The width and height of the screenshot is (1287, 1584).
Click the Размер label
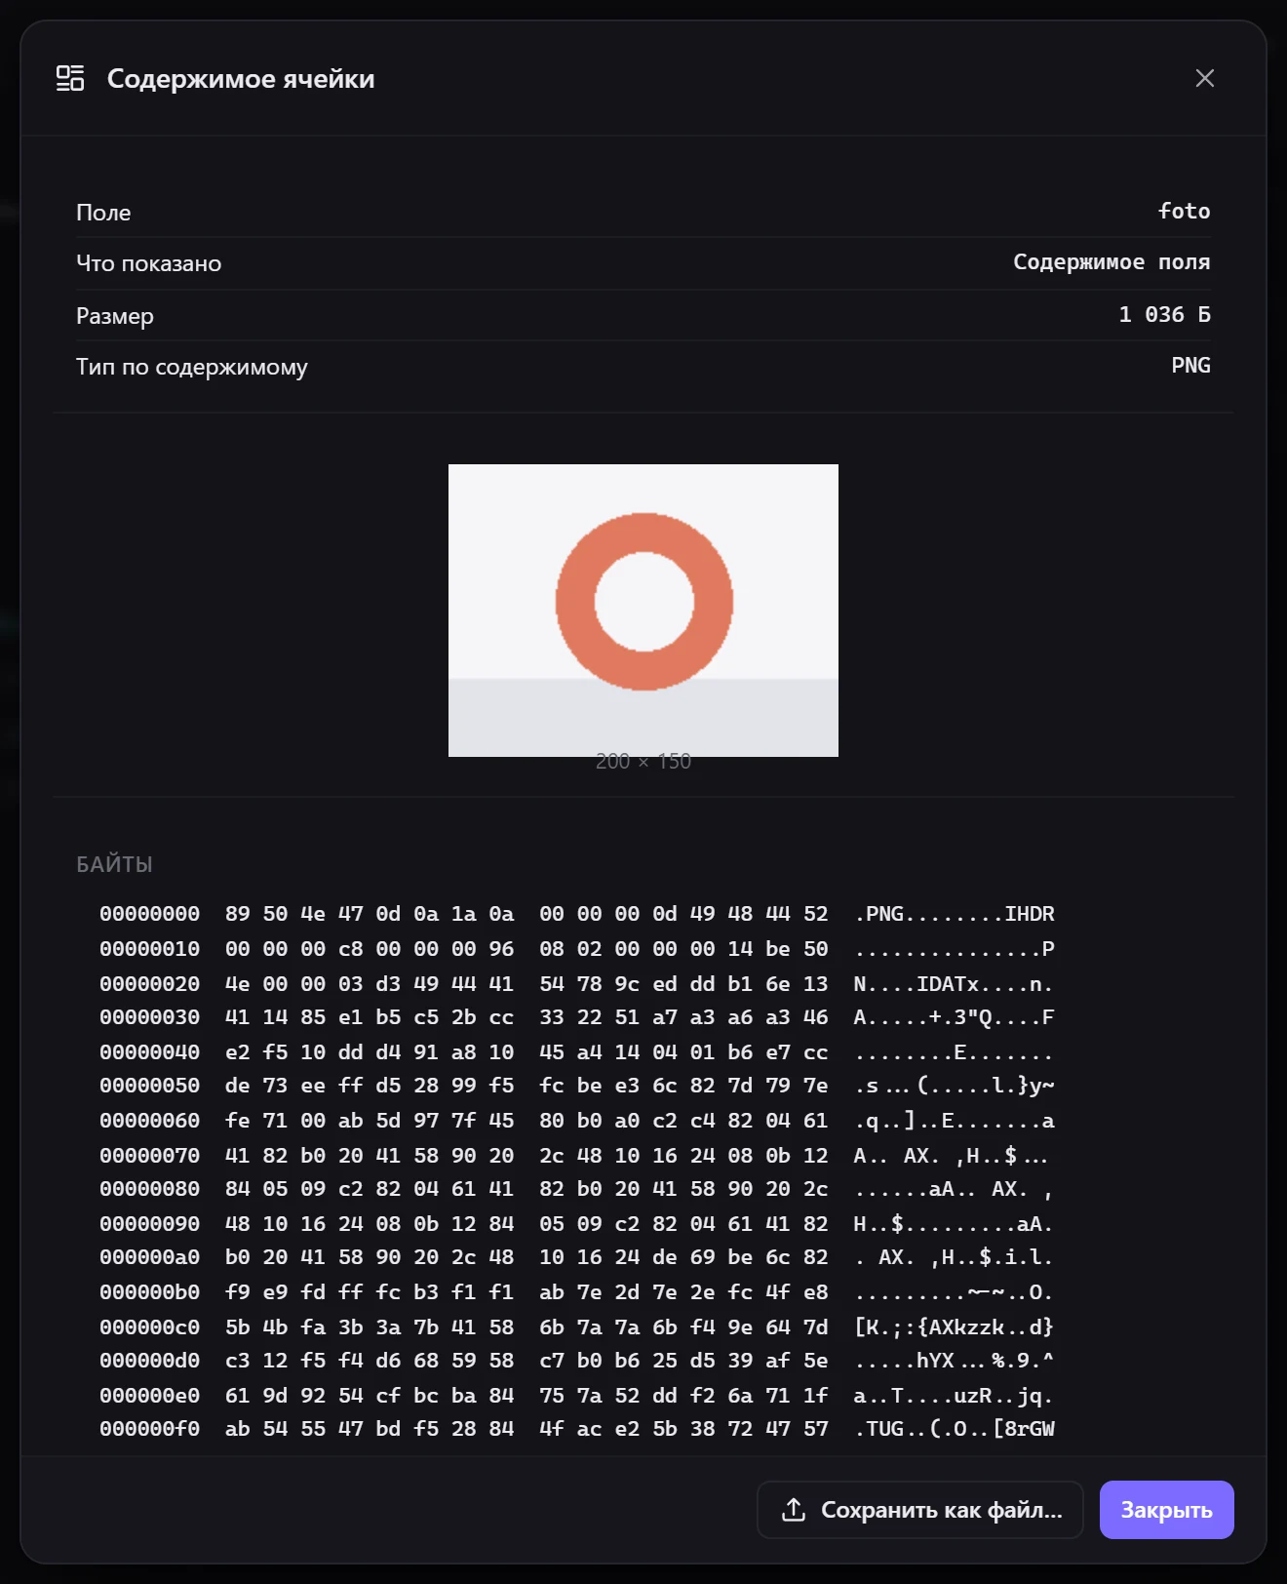pos(115,316)
